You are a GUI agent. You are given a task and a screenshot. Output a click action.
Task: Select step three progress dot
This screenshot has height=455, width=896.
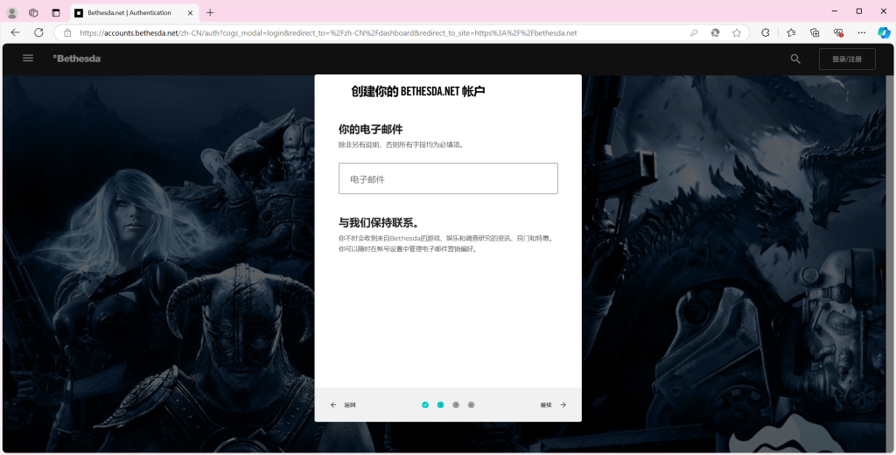point(456,405)
